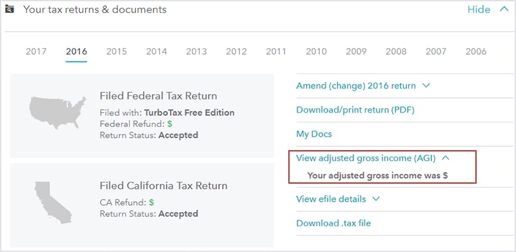Choose the 2010 tax year tab
The height and width of the screenshot is (252, 516).
coord(316,52)
